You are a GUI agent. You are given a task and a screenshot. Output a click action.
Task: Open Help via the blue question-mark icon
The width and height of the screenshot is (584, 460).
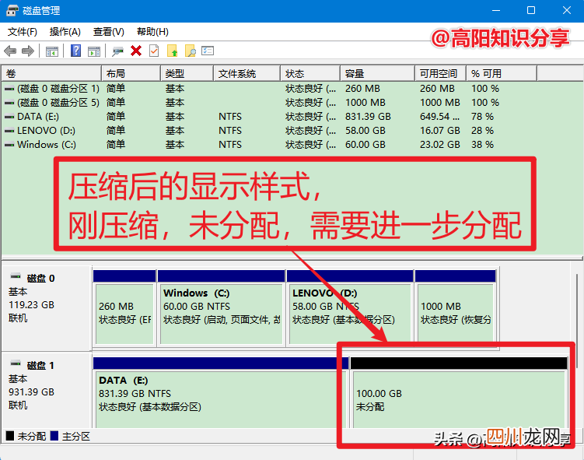click(x=76, y=51)
